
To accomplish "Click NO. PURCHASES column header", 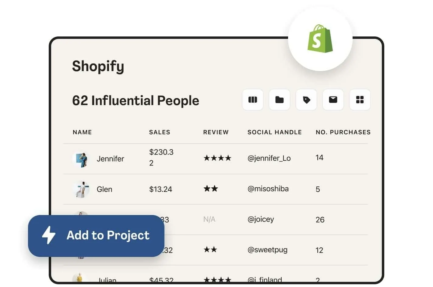I will (343, 132).
